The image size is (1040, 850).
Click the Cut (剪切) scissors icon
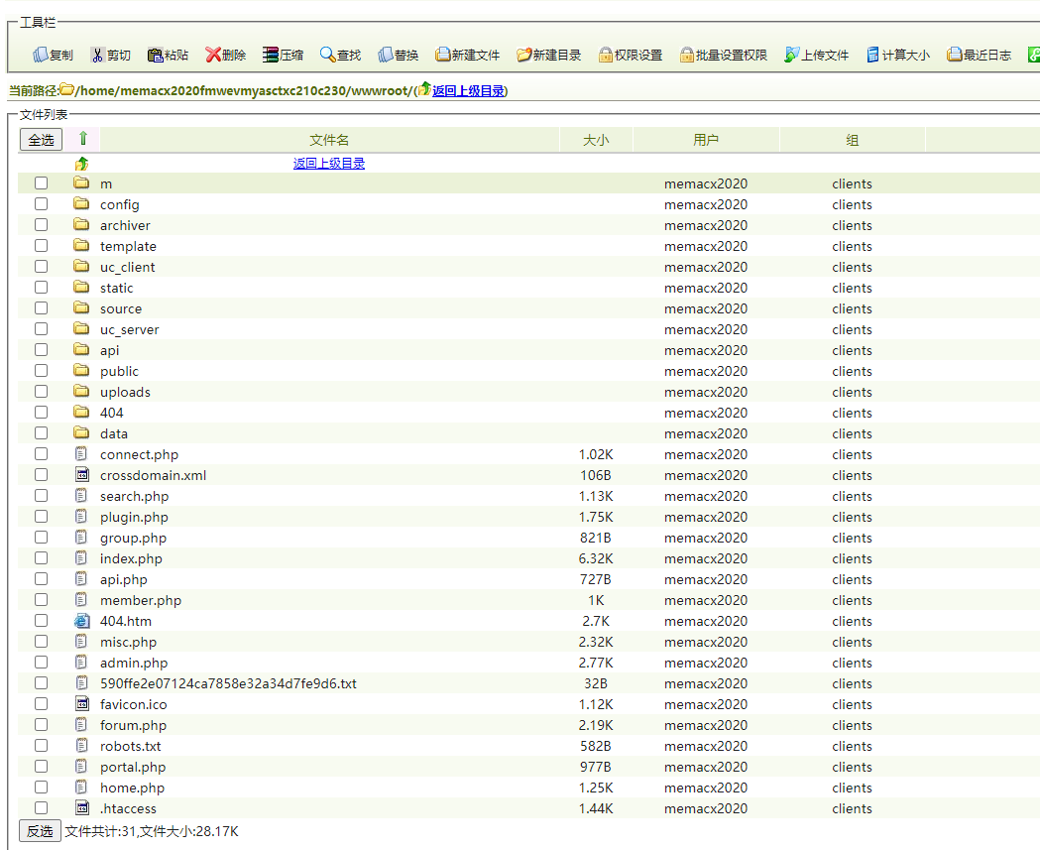(97, 56)
